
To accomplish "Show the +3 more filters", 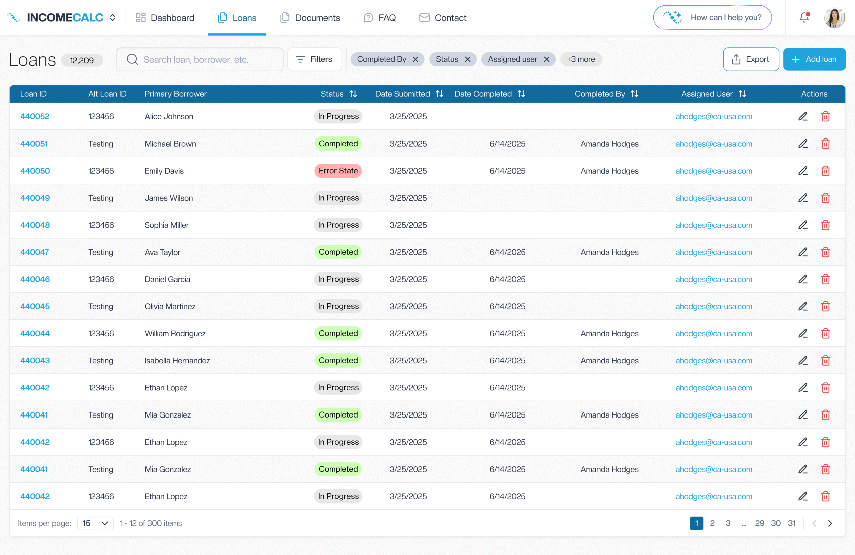I will point(581,59).
